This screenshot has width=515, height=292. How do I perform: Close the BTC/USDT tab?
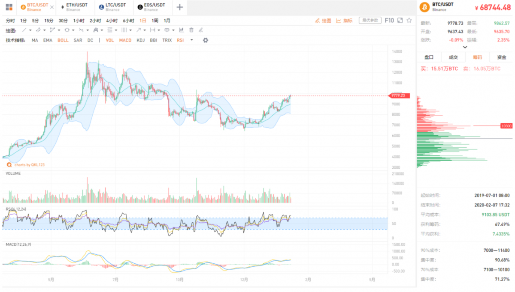pos(52,7)
